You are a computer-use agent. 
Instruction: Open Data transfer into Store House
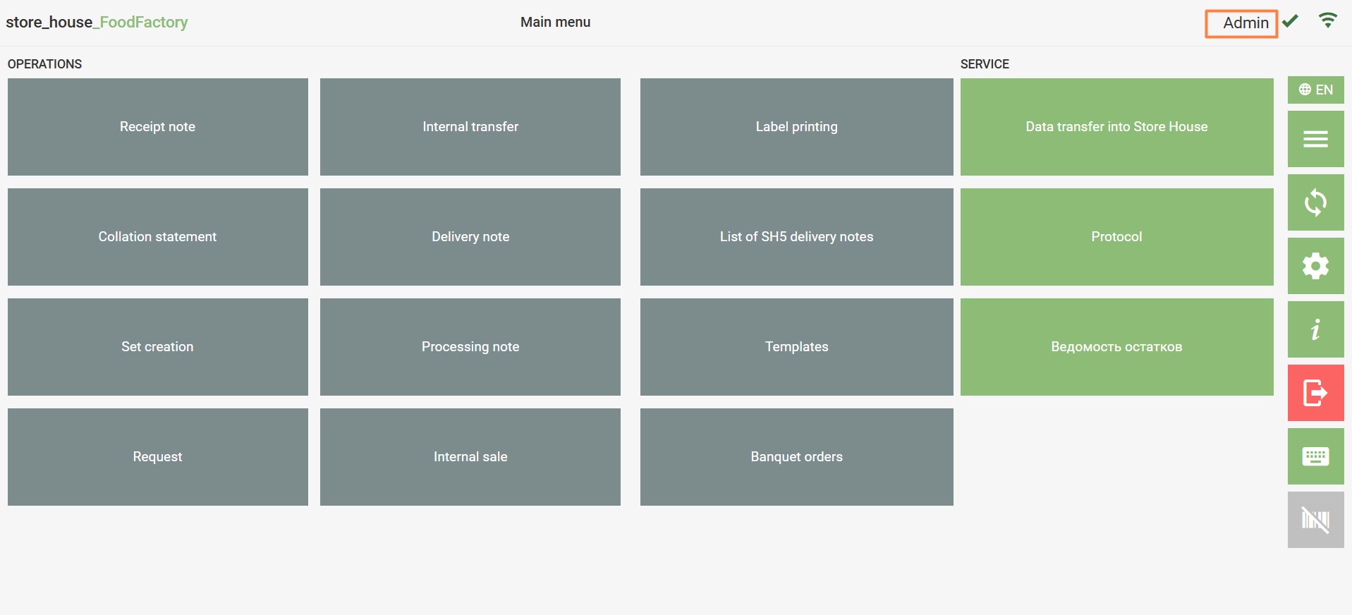coord(1116,127)
